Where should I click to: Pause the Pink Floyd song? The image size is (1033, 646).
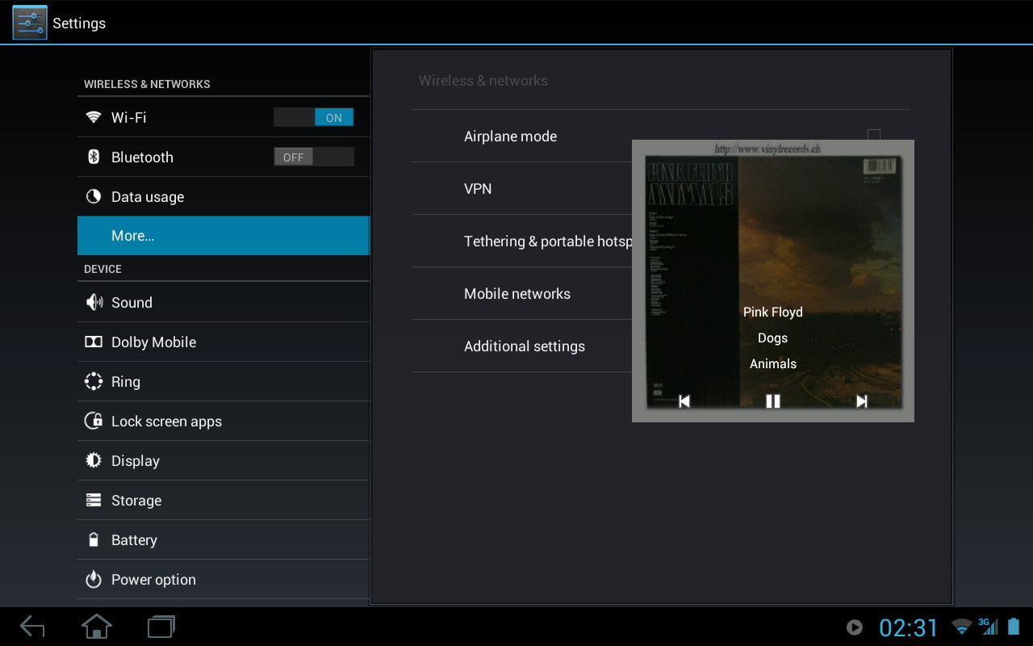(x=773, y=401)
